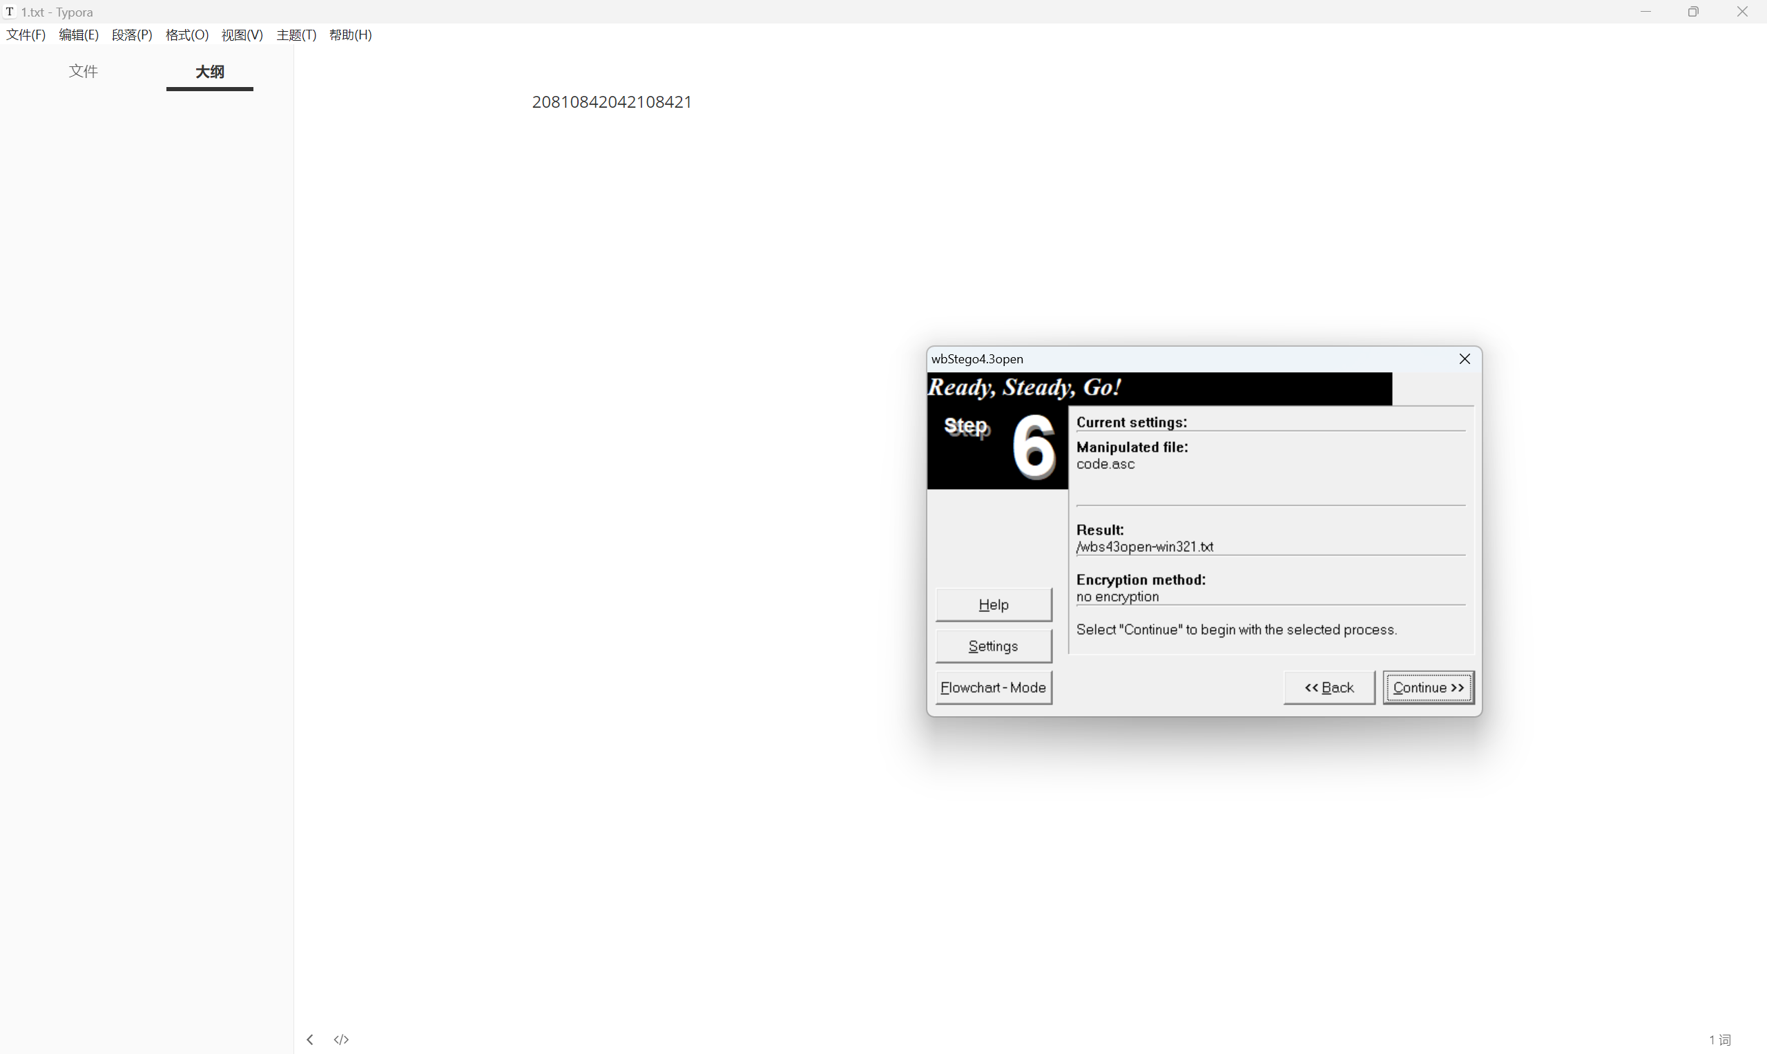
Task: Click the Help button in wbStego
Action: click(x=993, y=604)
